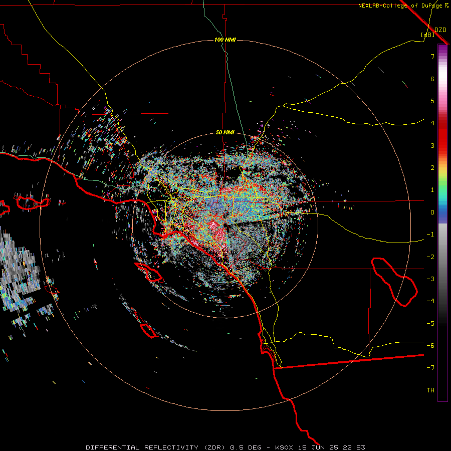Click the TH threshold label on scale
Viewport: 451px width, 451px height.
coord(430,390)
